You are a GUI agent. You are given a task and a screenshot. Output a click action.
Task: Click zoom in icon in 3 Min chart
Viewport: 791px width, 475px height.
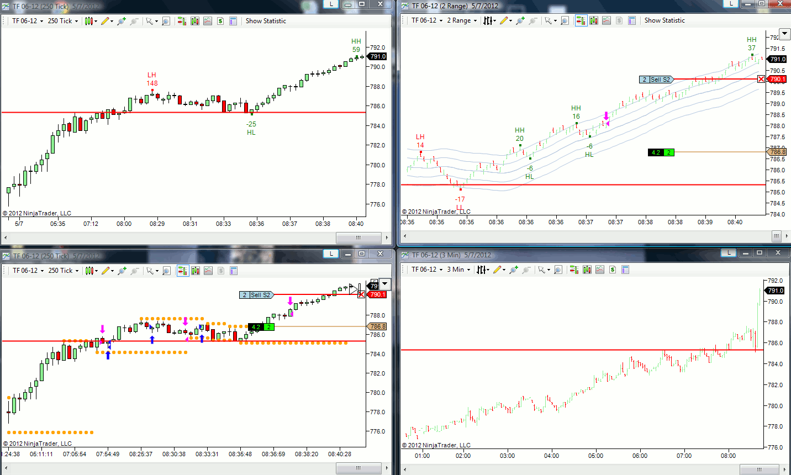(514, 270)
